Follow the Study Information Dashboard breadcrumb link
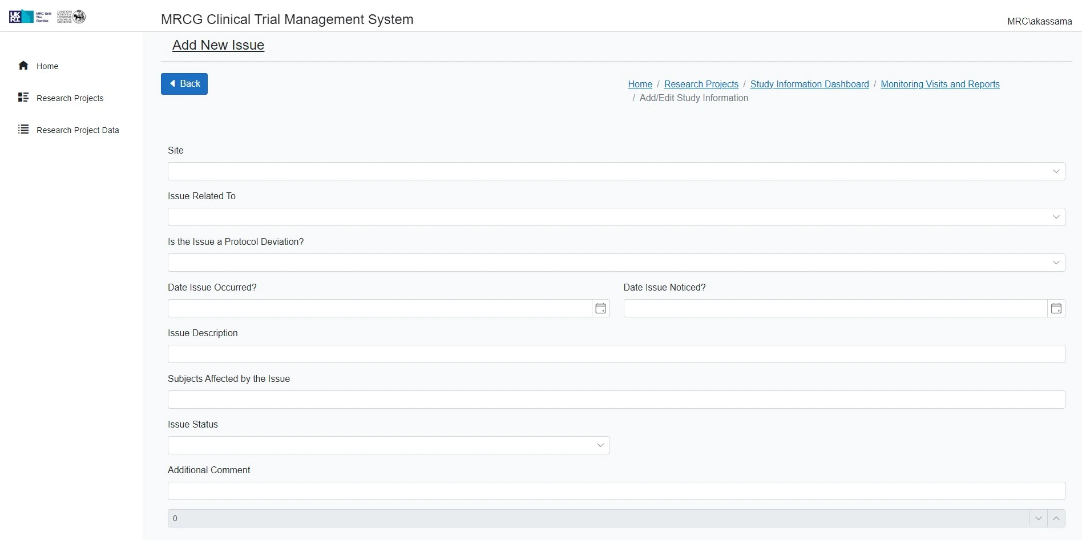The width and height of the screenshot is (1082, 540). 809,84
